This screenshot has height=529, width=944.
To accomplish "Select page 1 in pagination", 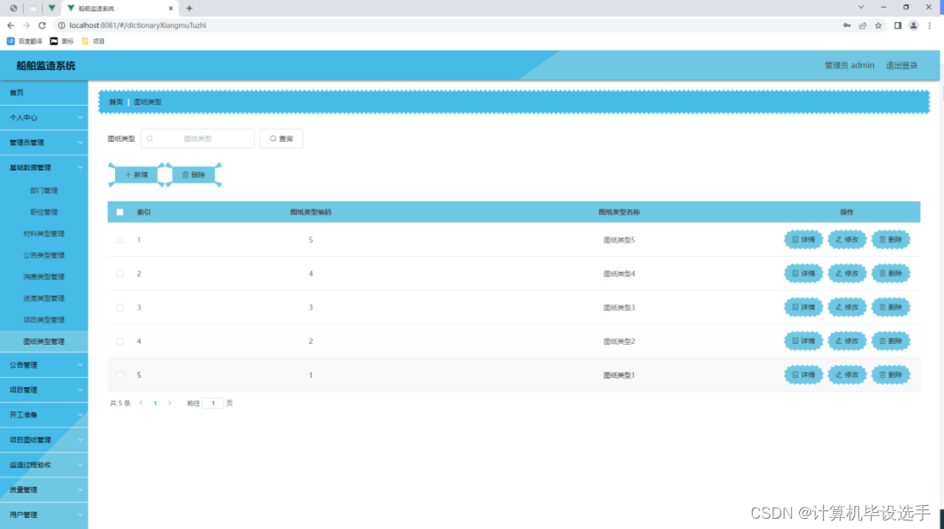I will point(155,403).
